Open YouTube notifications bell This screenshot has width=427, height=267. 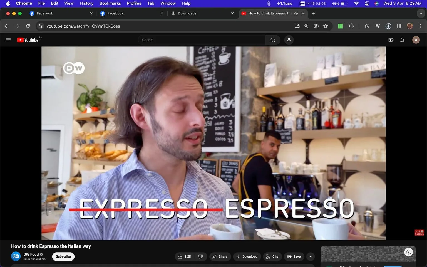click(x=402, y=40)
